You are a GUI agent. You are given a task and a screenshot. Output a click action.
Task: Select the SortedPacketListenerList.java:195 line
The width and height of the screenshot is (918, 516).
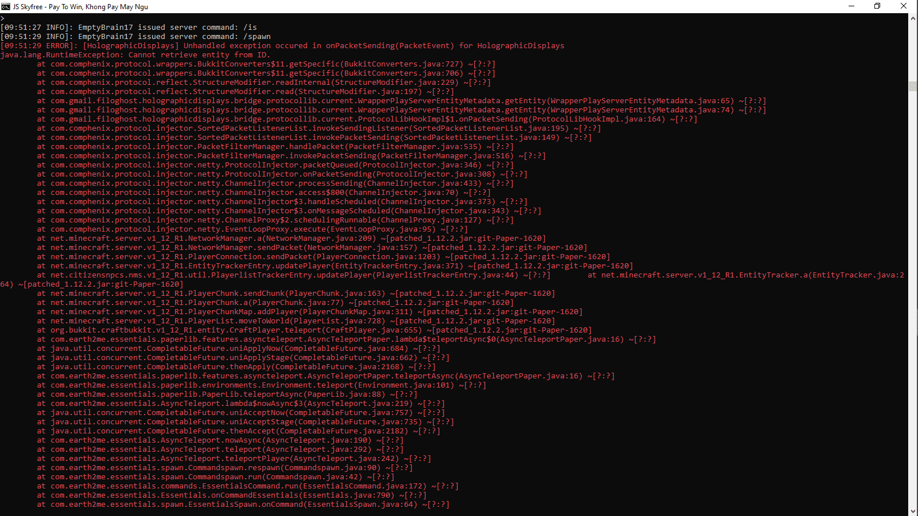click(319, 128)
